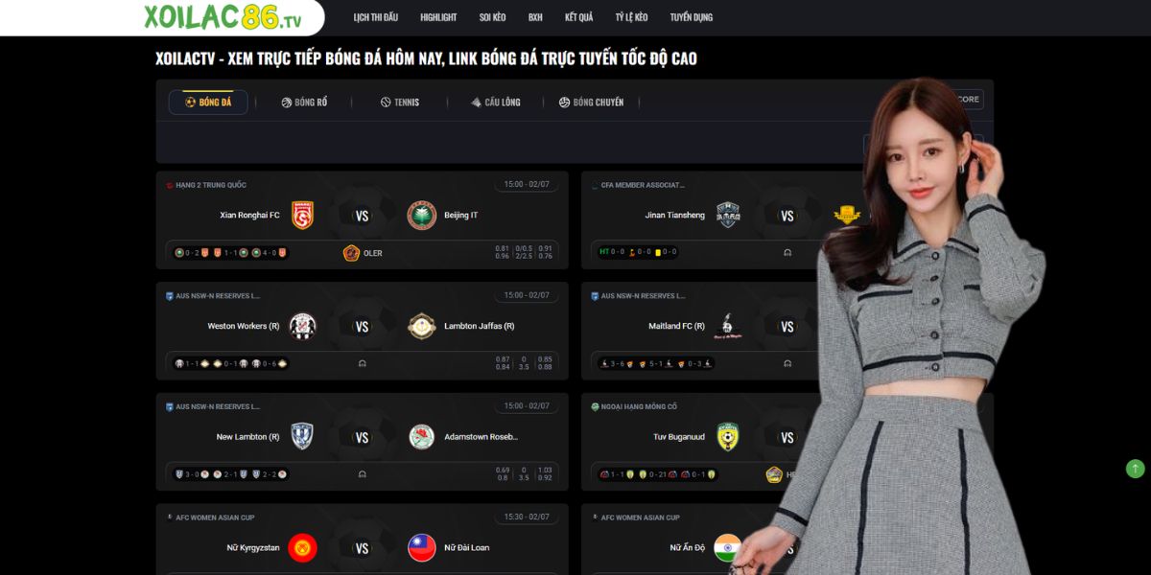1151x575 pixels.
Task: Click the XOILAC86.TV site logo
Action: [x=223, y=16]
